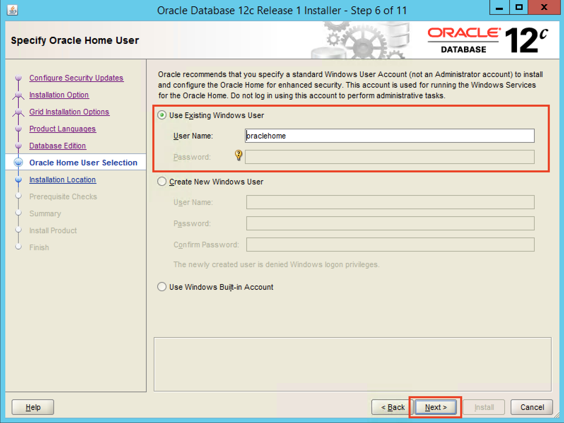Choose Create New Windows User option
This screenshot has height=423, width=564.
click(x=162, y=182)
